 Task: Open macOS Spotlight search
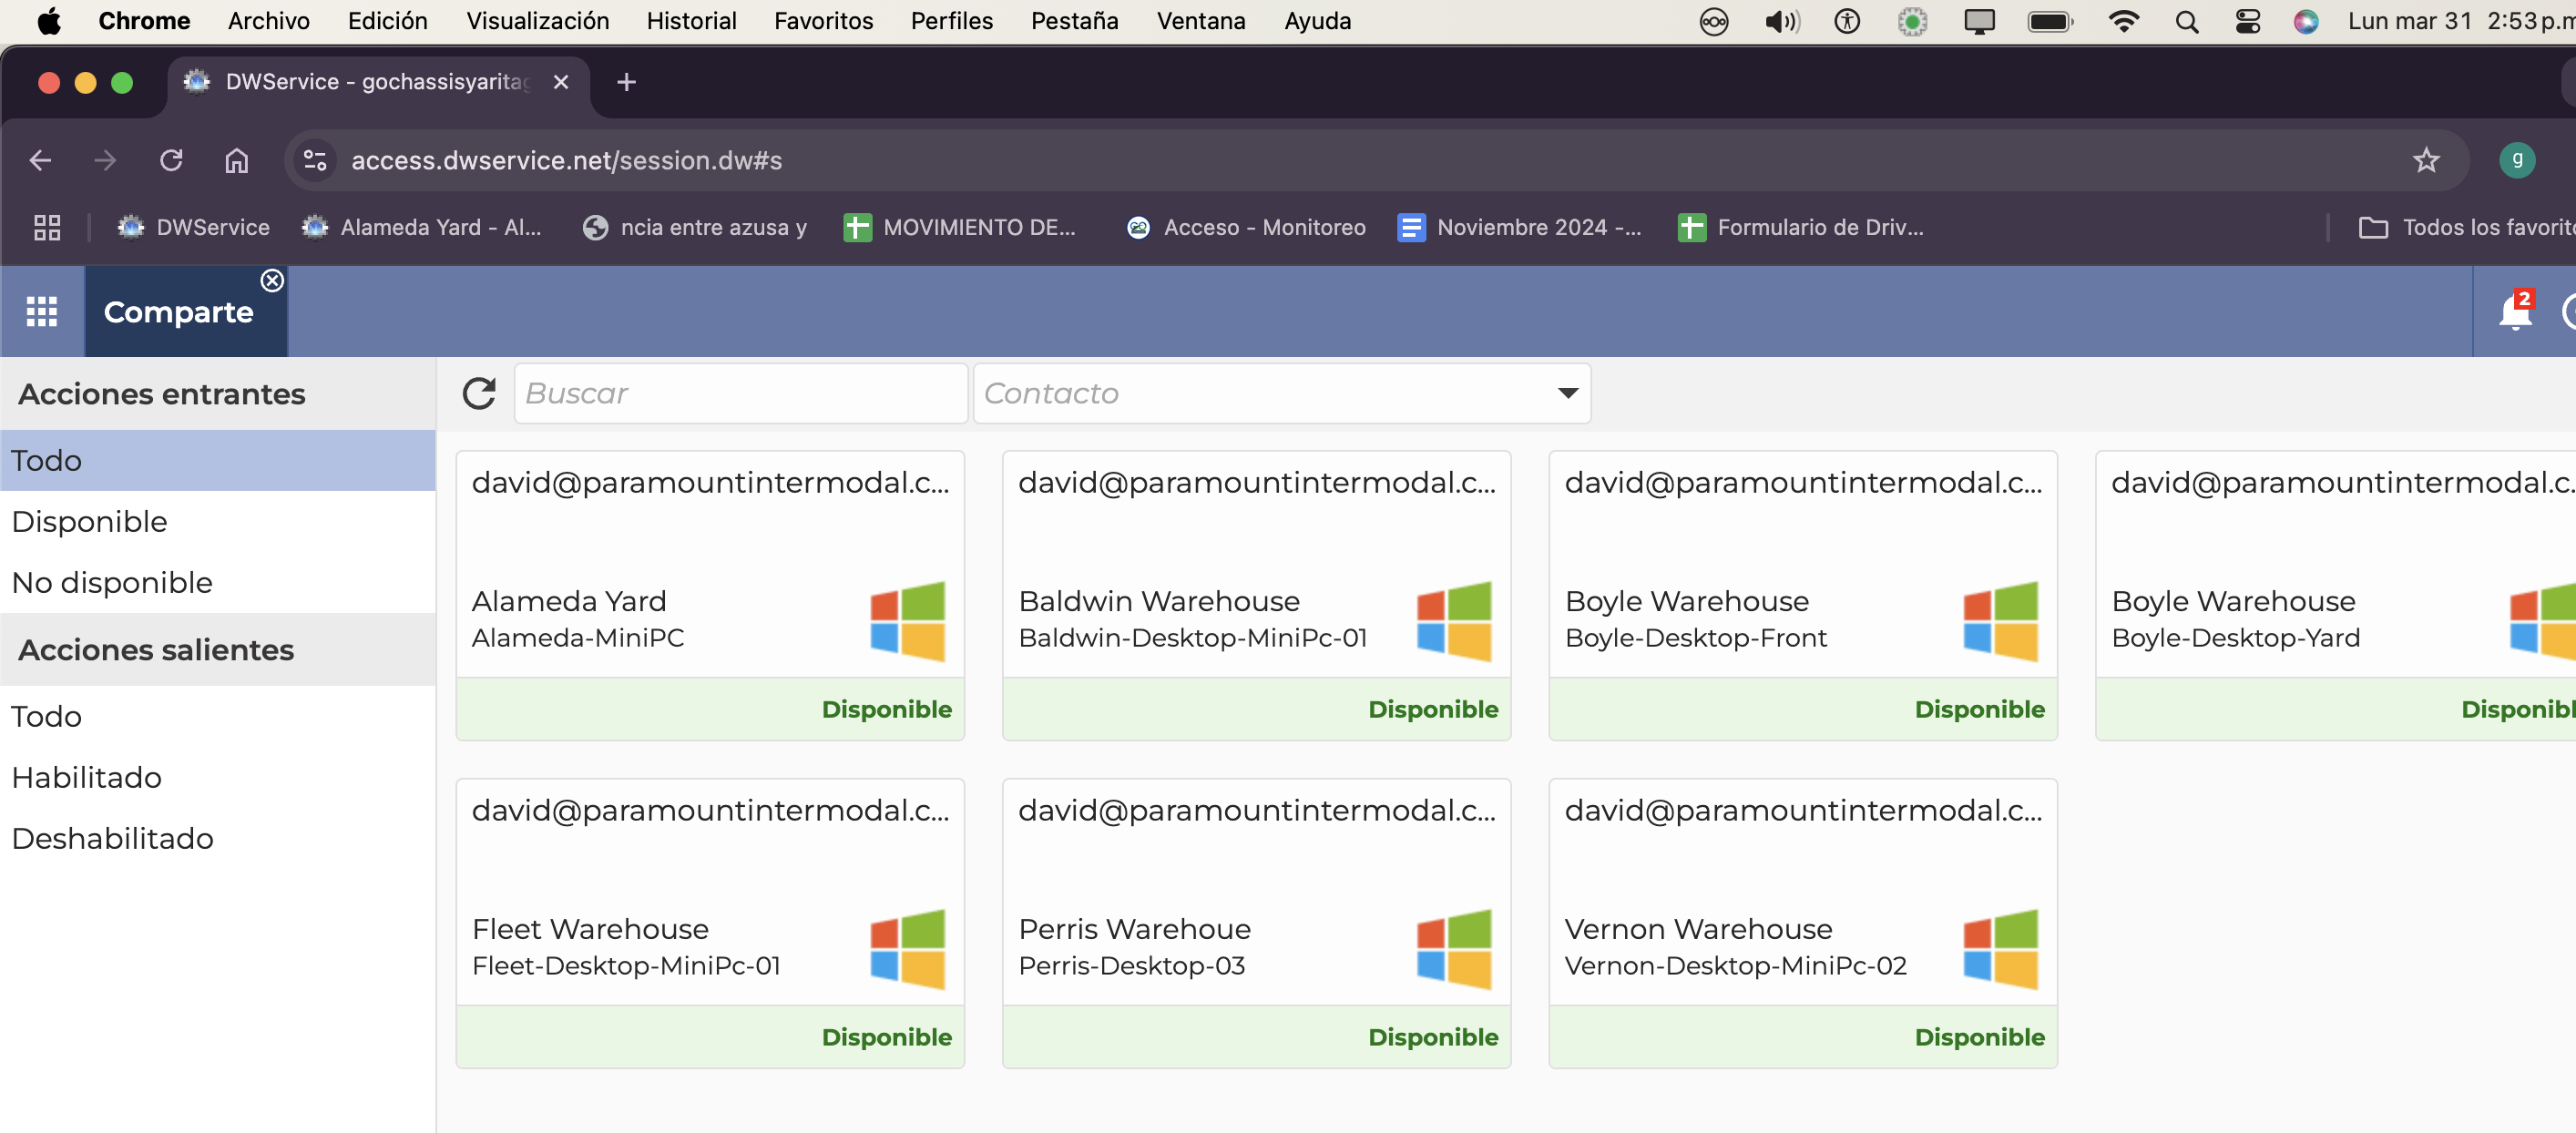point(2186,21)
